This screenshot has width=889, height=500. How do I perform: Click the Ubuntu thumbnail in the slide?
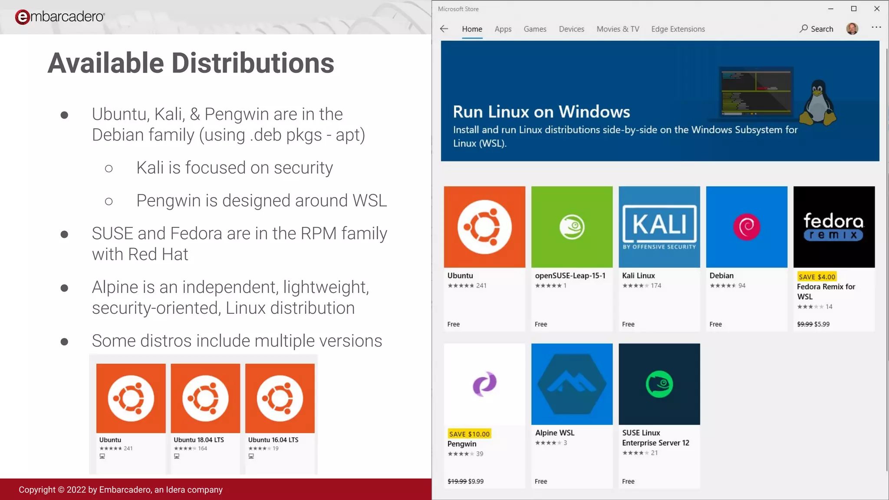coord(131,398)
